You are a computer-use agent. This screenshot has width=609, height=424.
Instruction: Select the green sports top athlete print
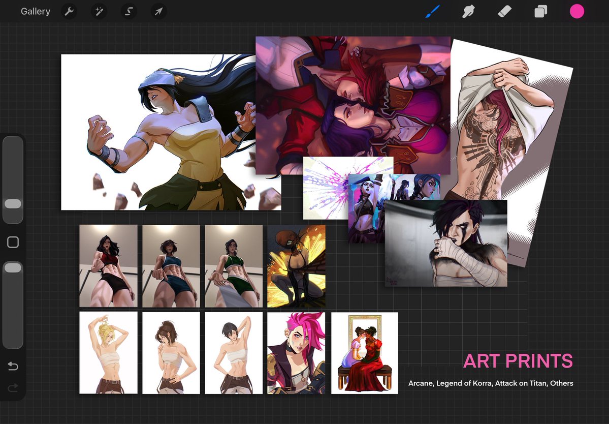[234, 266]
